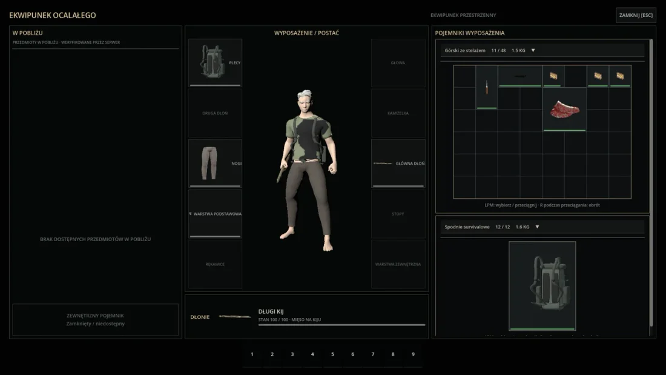Image resolution: width=666 pixels, height=375 pixels.
Task: Click the 'W POBLIŻU' panel heading
Action: [28, 33]
